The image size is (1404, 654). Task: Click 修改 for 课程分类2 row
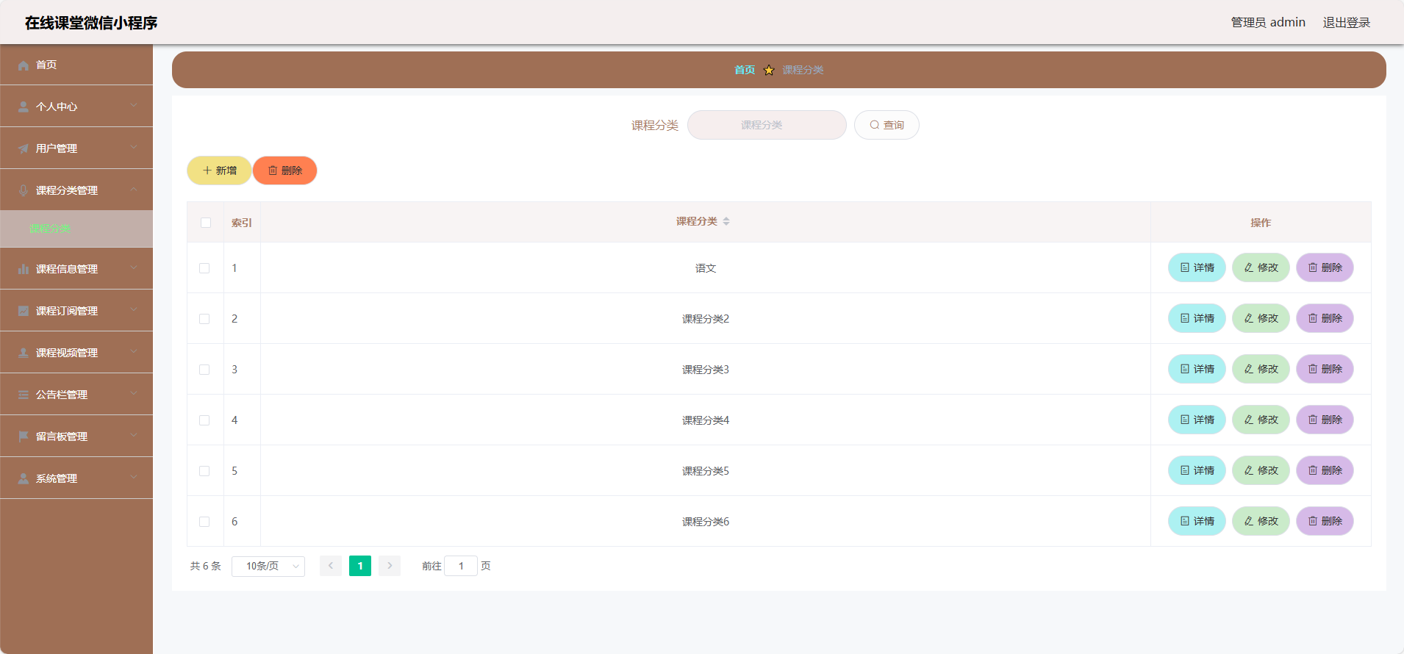pos(1261,318)
